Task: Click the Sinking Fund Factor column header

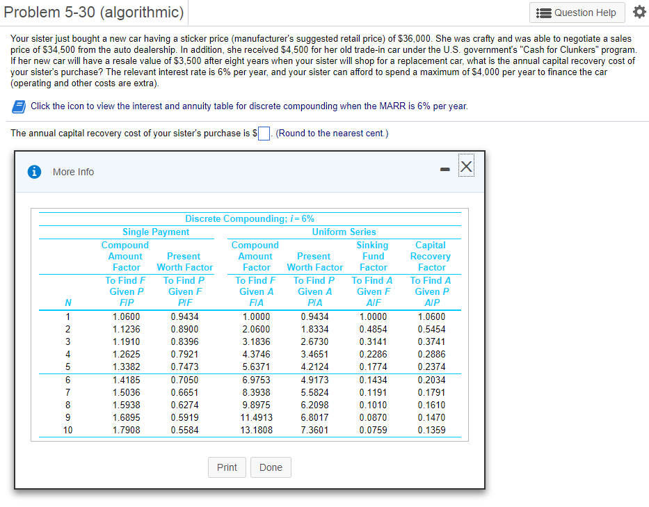Action: 373,256
